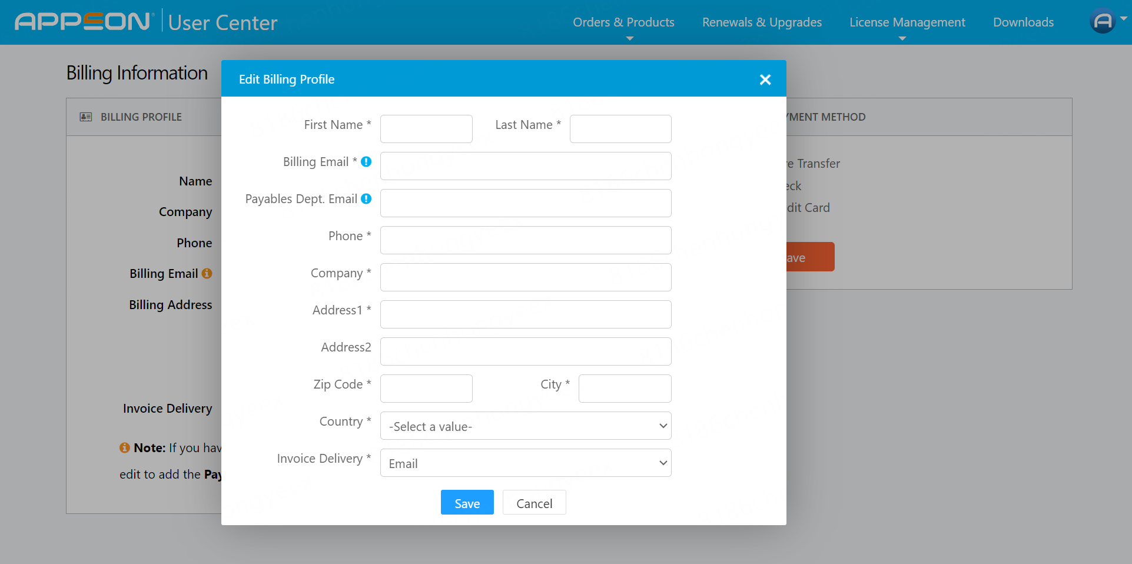
Task: Cancel editing the billing profile
Action: (x=534, y=502)
